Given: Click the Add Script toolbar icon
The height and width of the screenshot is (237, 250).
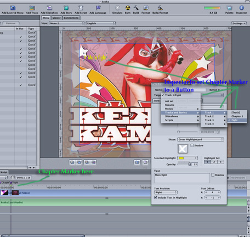Looking at the screenshot, I should click(x=81, y=8).
